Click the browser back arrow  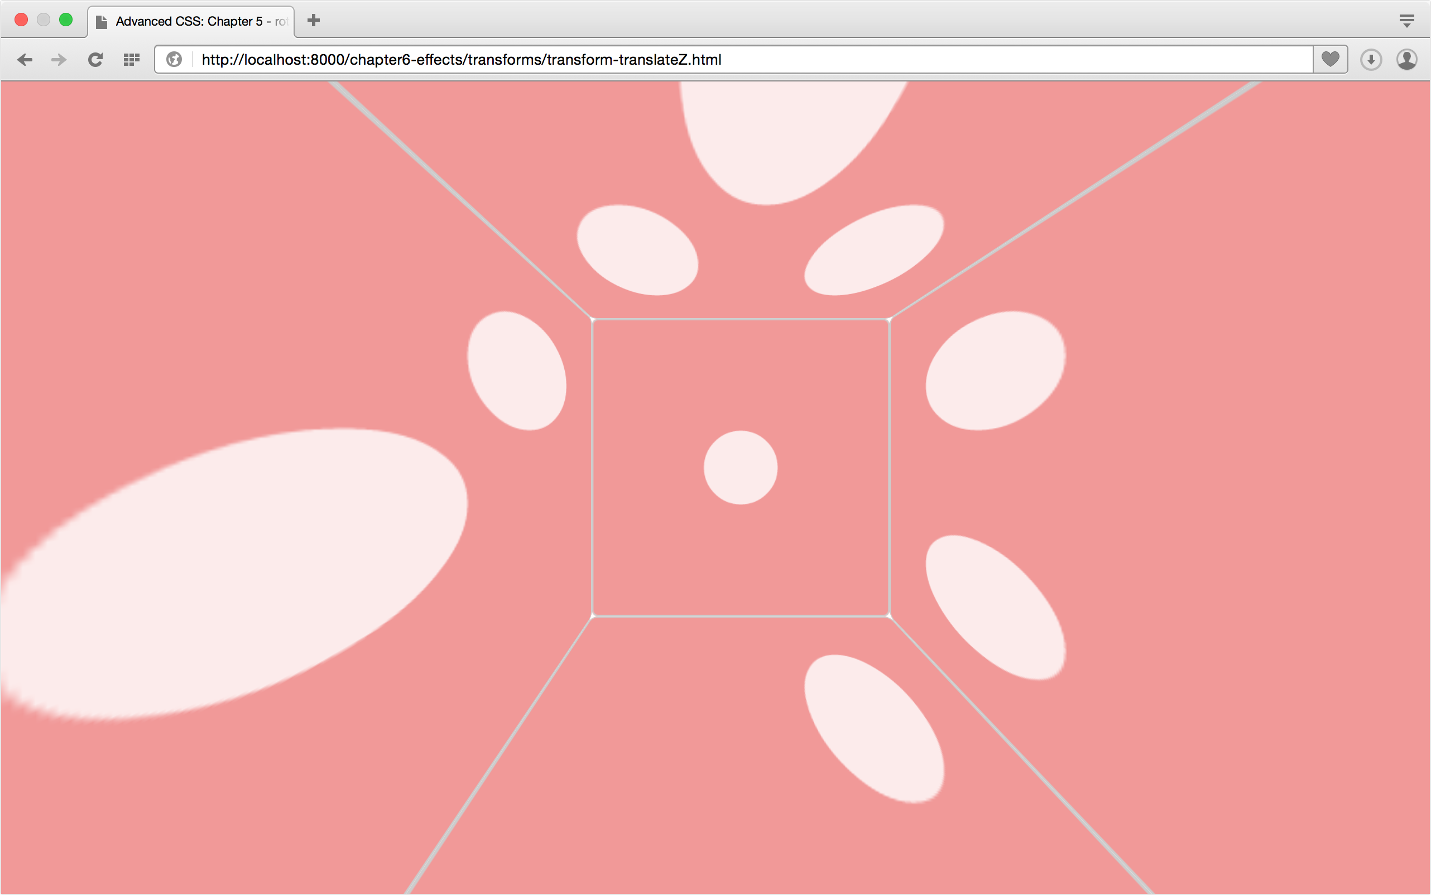click(25, 60)
